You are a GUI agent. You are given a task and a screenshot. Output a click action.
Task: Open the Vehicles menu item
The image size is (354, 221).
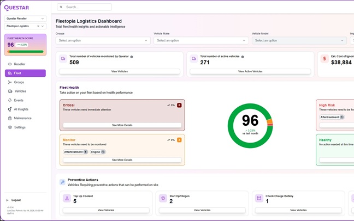tap(25, 91)
